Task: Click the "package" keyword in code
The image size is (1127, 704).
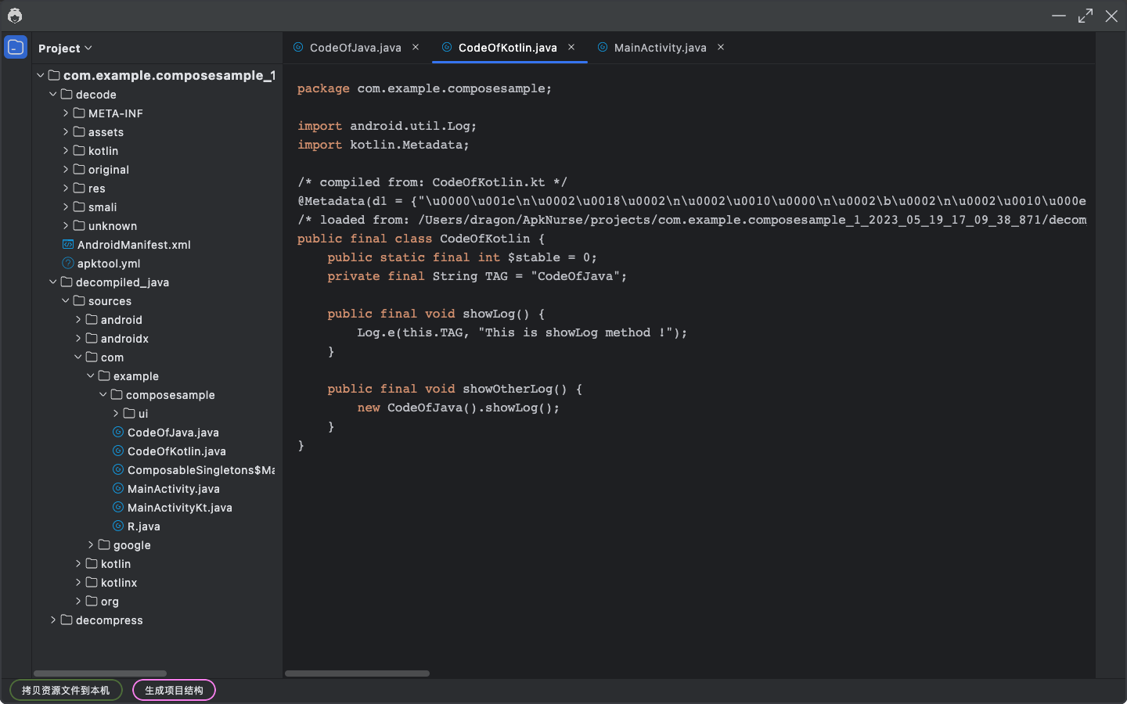Action: pyautogui.click(x=323, y=88)
